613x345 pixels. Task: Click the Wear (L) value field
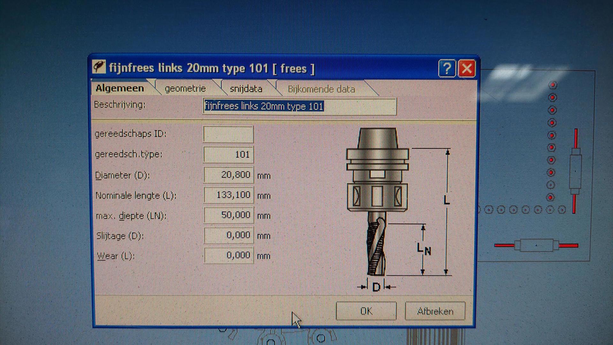click(228, 256)
